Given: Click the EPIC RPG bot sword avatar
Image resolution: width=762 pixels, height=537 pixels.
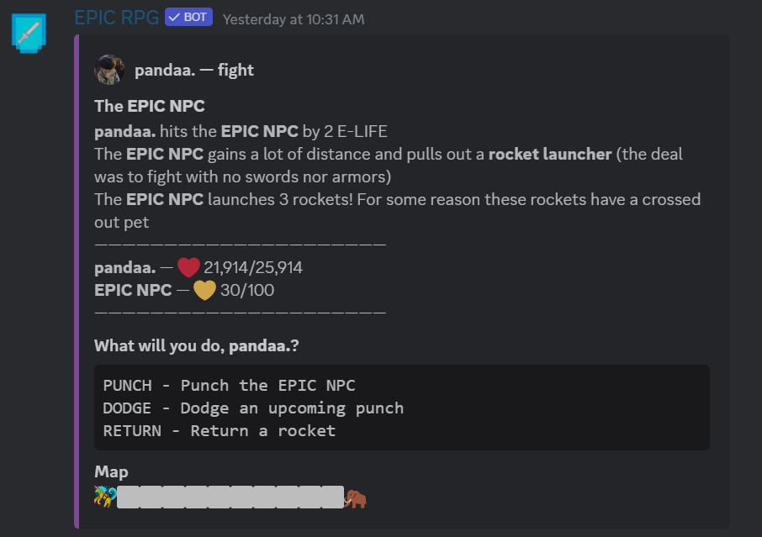Looking at the screenshot, I should [x=29, y=33].
